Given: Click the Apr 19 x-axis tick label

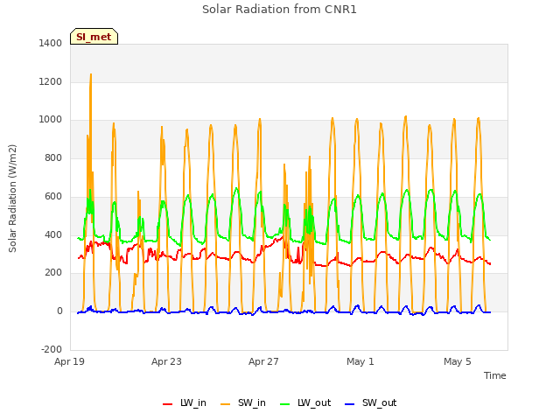Looking at the screenshot, I should 69,361.
